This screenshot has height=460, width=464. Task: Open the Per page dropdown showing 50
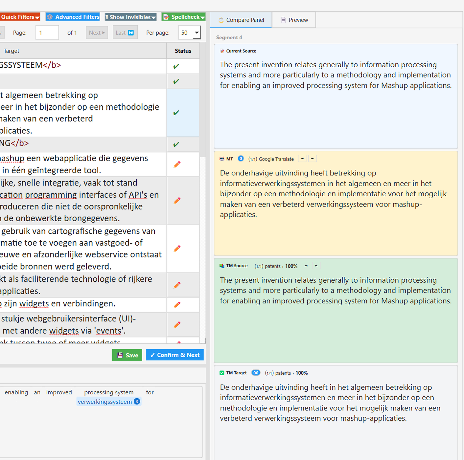click(190, 33)
